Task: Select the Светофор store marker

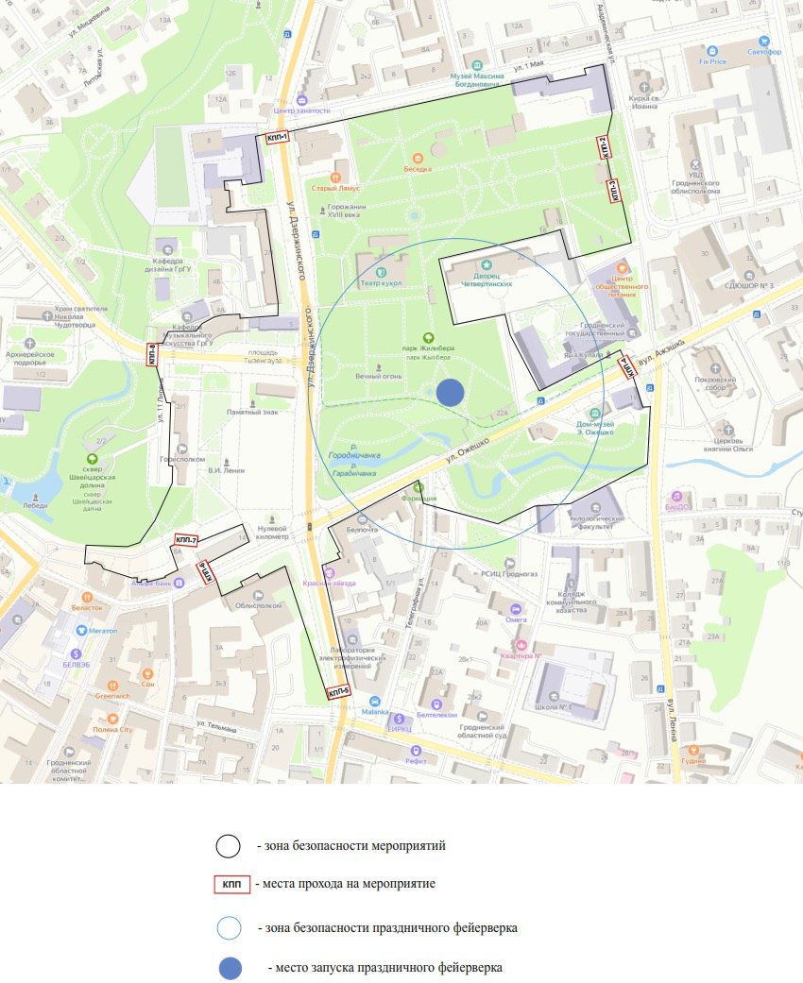Action: (x=762, y=42)
